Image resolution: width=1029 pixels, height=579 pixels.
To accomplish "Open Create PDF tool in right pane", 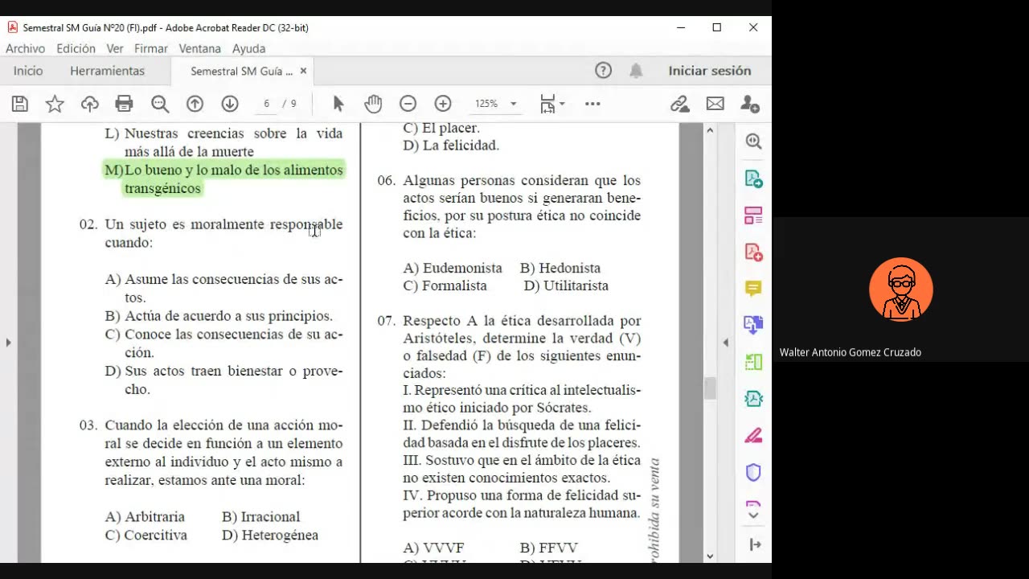I will [x=753, y=252].
